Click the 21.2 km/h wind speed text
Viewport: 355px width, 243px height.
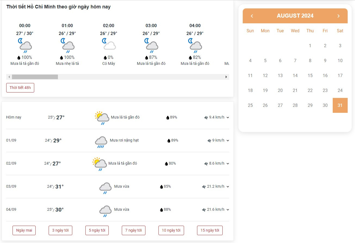point(216,186)
